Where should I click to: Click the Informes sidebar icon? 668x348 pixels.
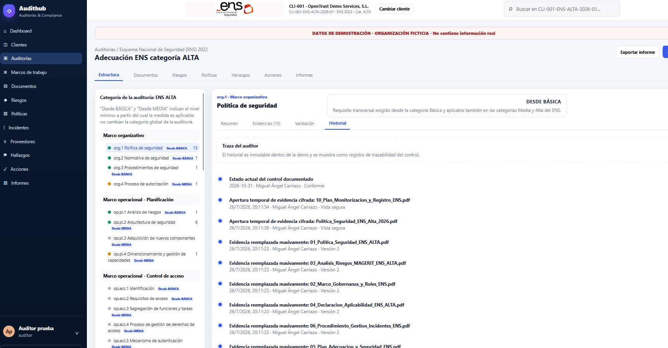(5, 183)
